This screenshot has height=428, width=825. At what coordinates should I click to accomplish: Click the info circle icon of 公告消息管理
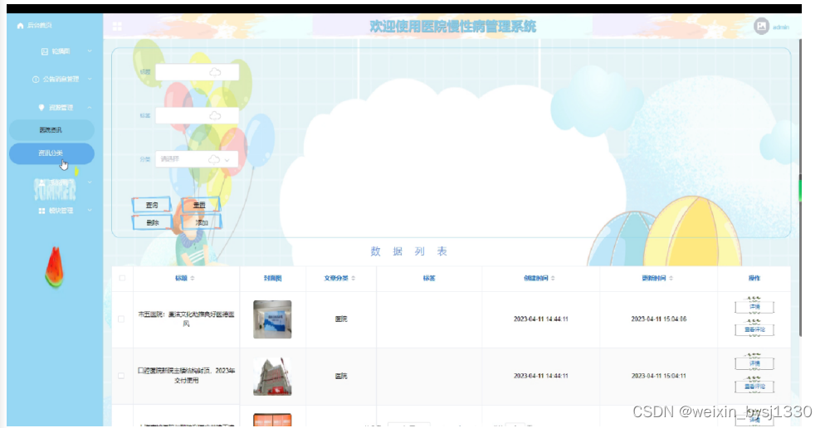[x=36, y=80]
